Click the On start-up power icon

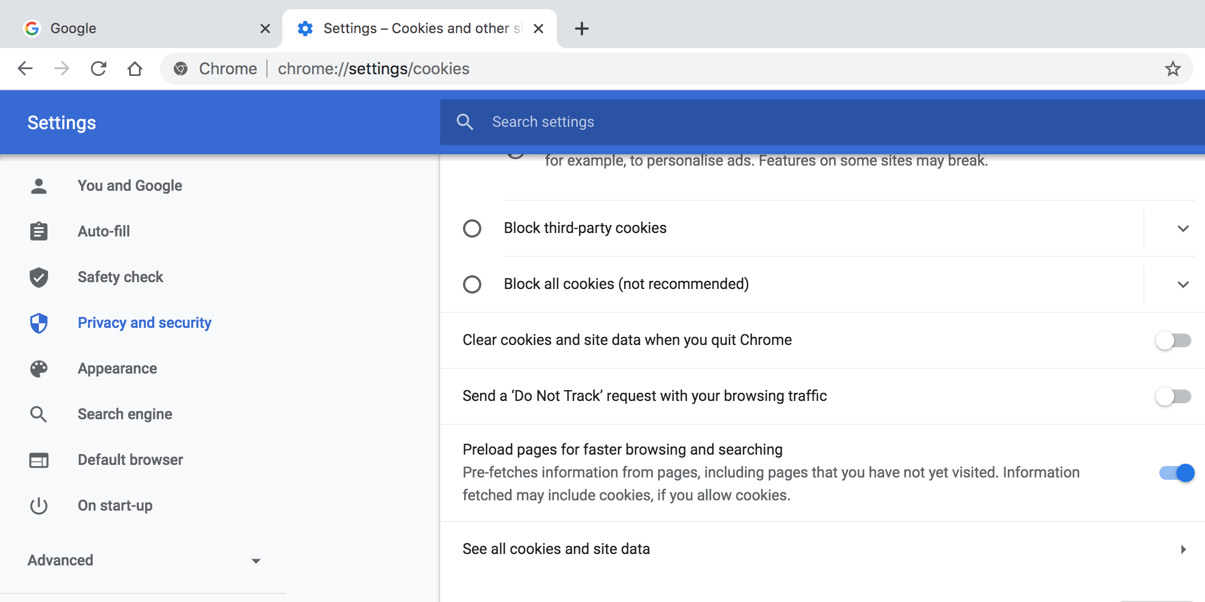(x=38, y=505)
